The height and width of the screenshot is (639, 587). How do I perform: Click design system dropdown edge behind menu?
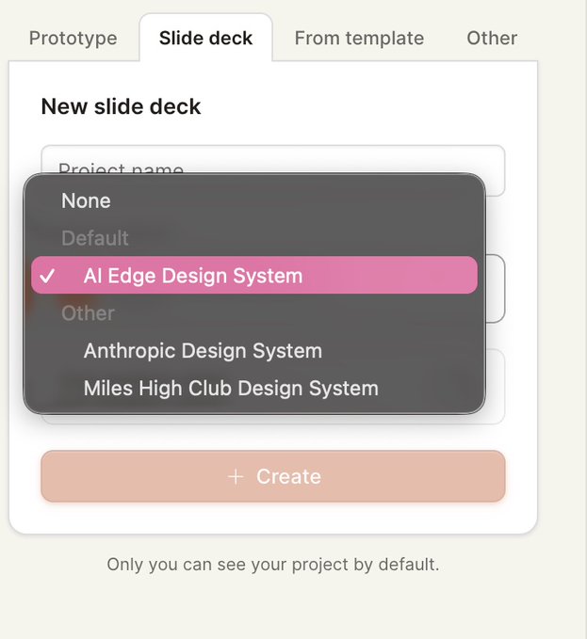496,289
